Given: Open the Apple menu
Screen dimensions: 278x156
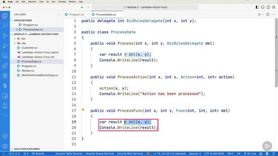Looking at the screenshot, I should tap(4, 2).
